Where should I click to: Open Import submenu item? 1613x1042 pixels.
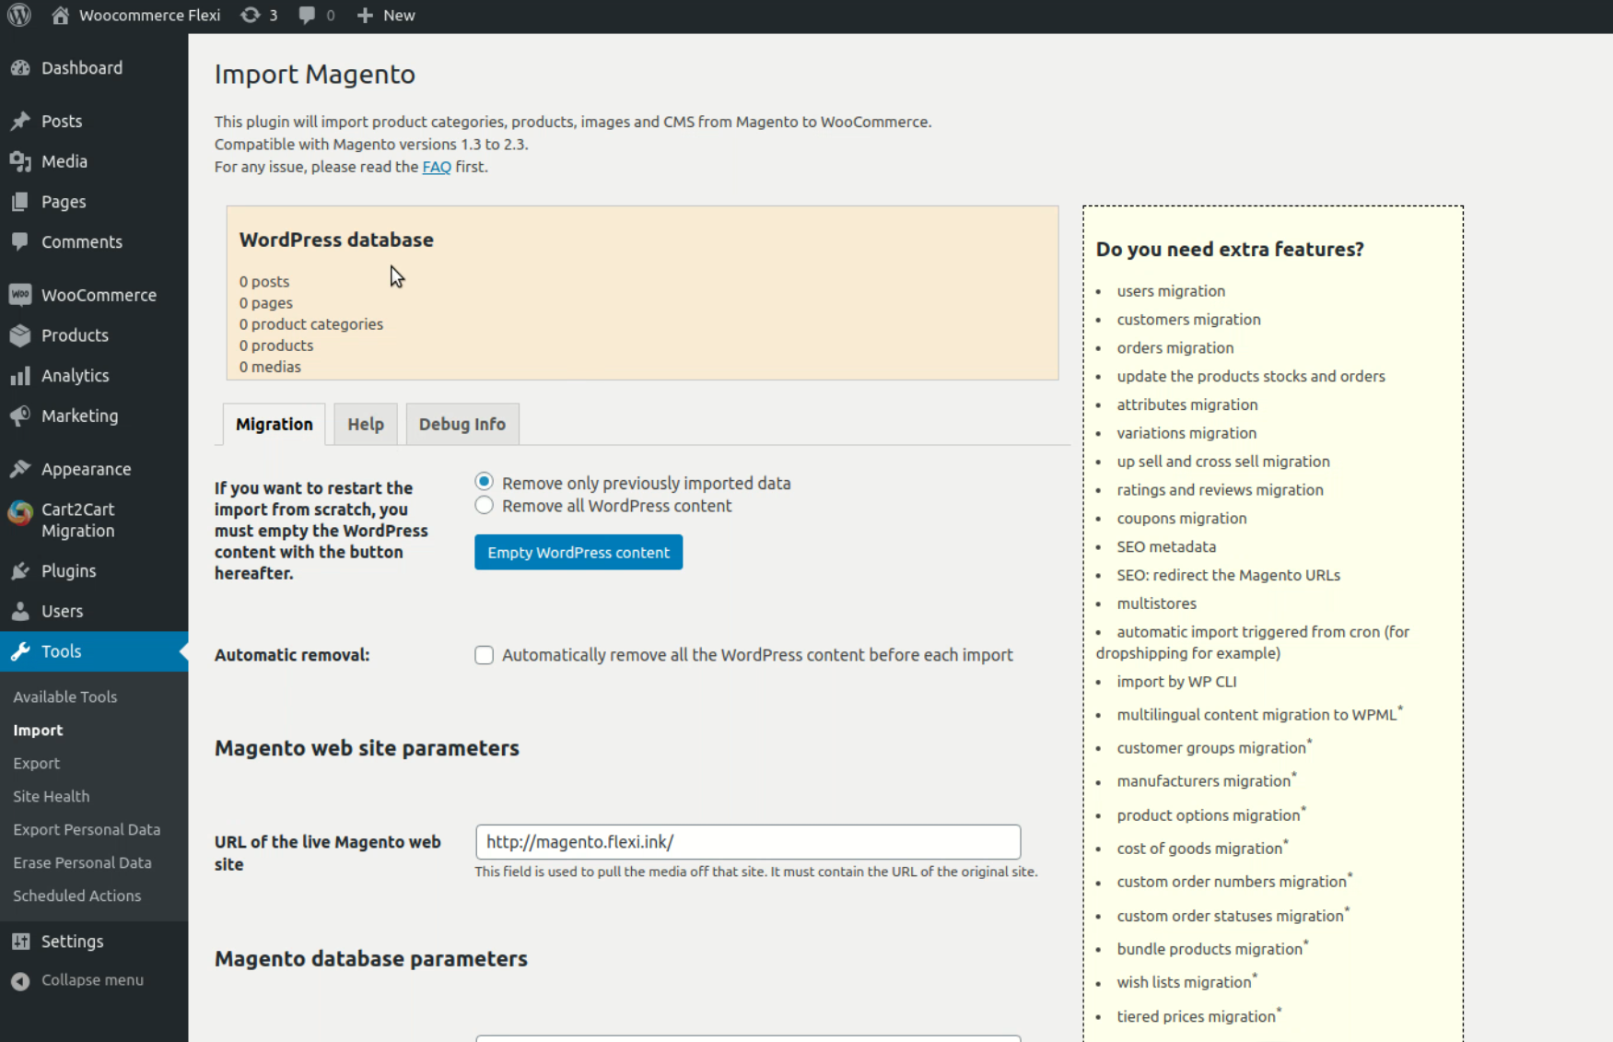tap(38, 731)
